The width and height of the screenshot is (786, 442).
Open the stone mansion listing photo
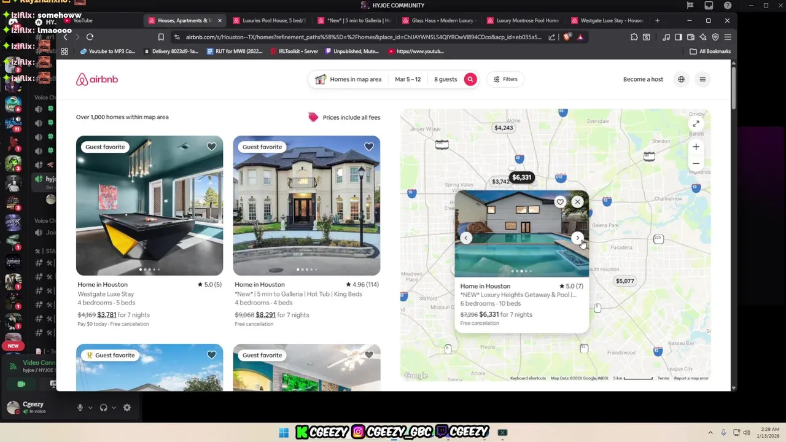(306, 206)
